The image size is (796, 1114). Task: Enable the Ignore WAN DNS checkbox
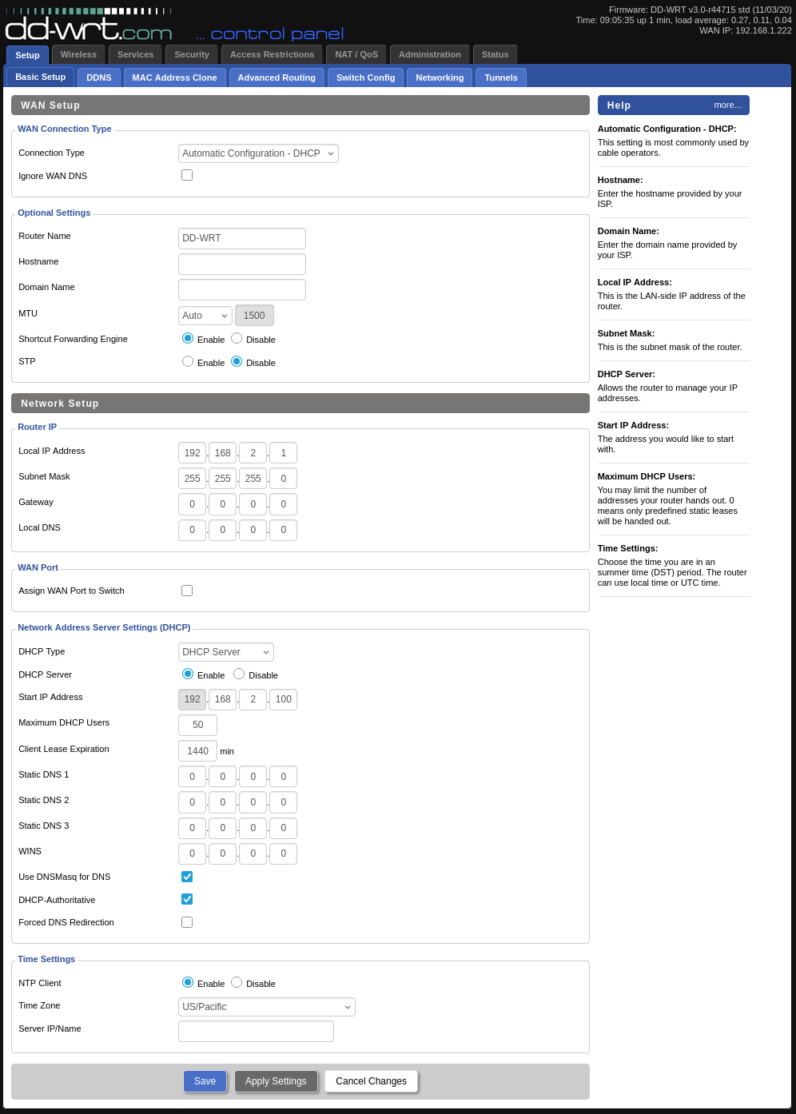point(187,175)
